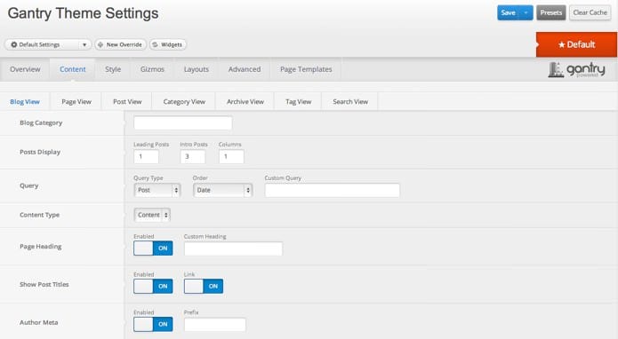The width and height of the screenshot is (618, 339).
Task: Click the gear icon in Default Settings
Action: [x=14, y=45]
